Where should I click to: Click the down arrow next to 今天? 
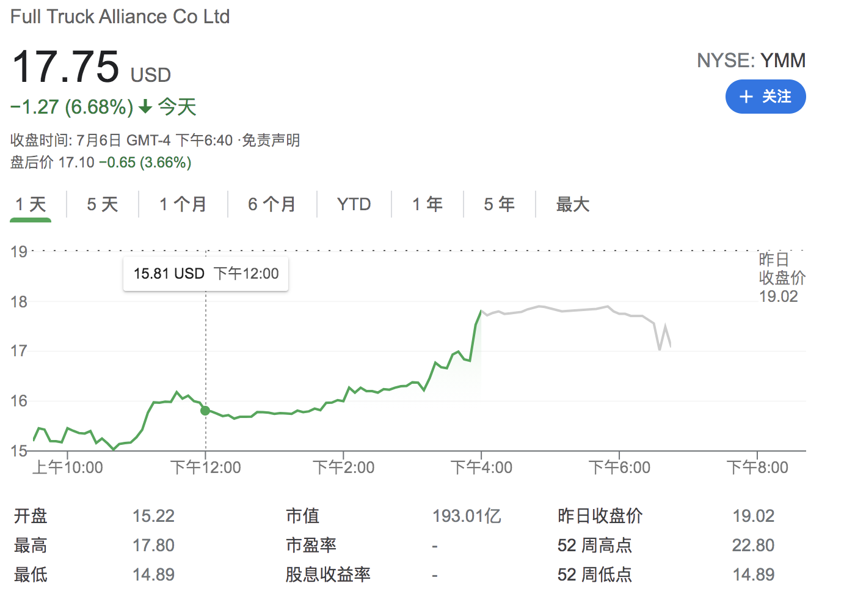click(x=145, y=107)
